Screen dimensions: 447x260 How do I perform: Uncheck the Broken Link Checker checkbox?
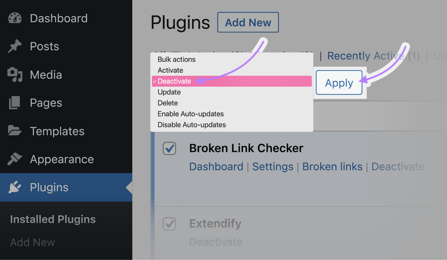pyautogui.click(x=169, y=149)
